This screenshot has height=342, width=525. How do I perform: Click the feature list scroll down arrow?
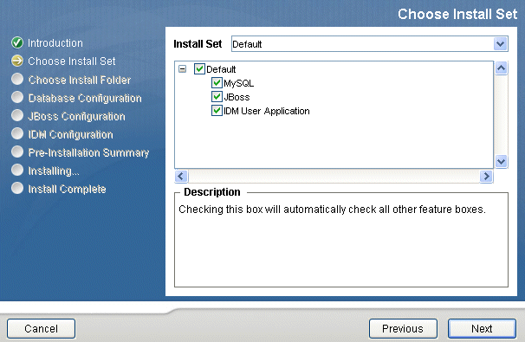[x=501, y=161]
